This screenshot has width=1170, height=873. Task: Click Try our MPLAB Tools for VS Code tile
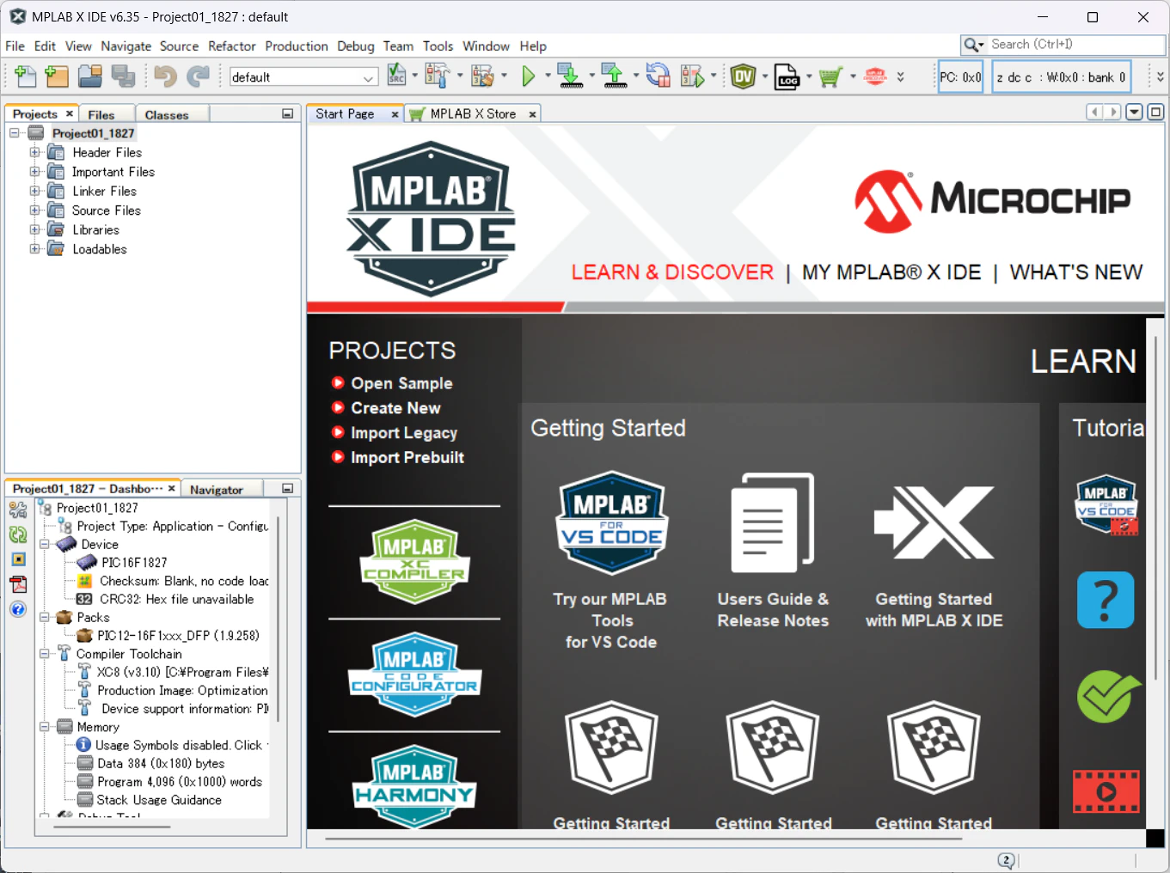[611, 561]
